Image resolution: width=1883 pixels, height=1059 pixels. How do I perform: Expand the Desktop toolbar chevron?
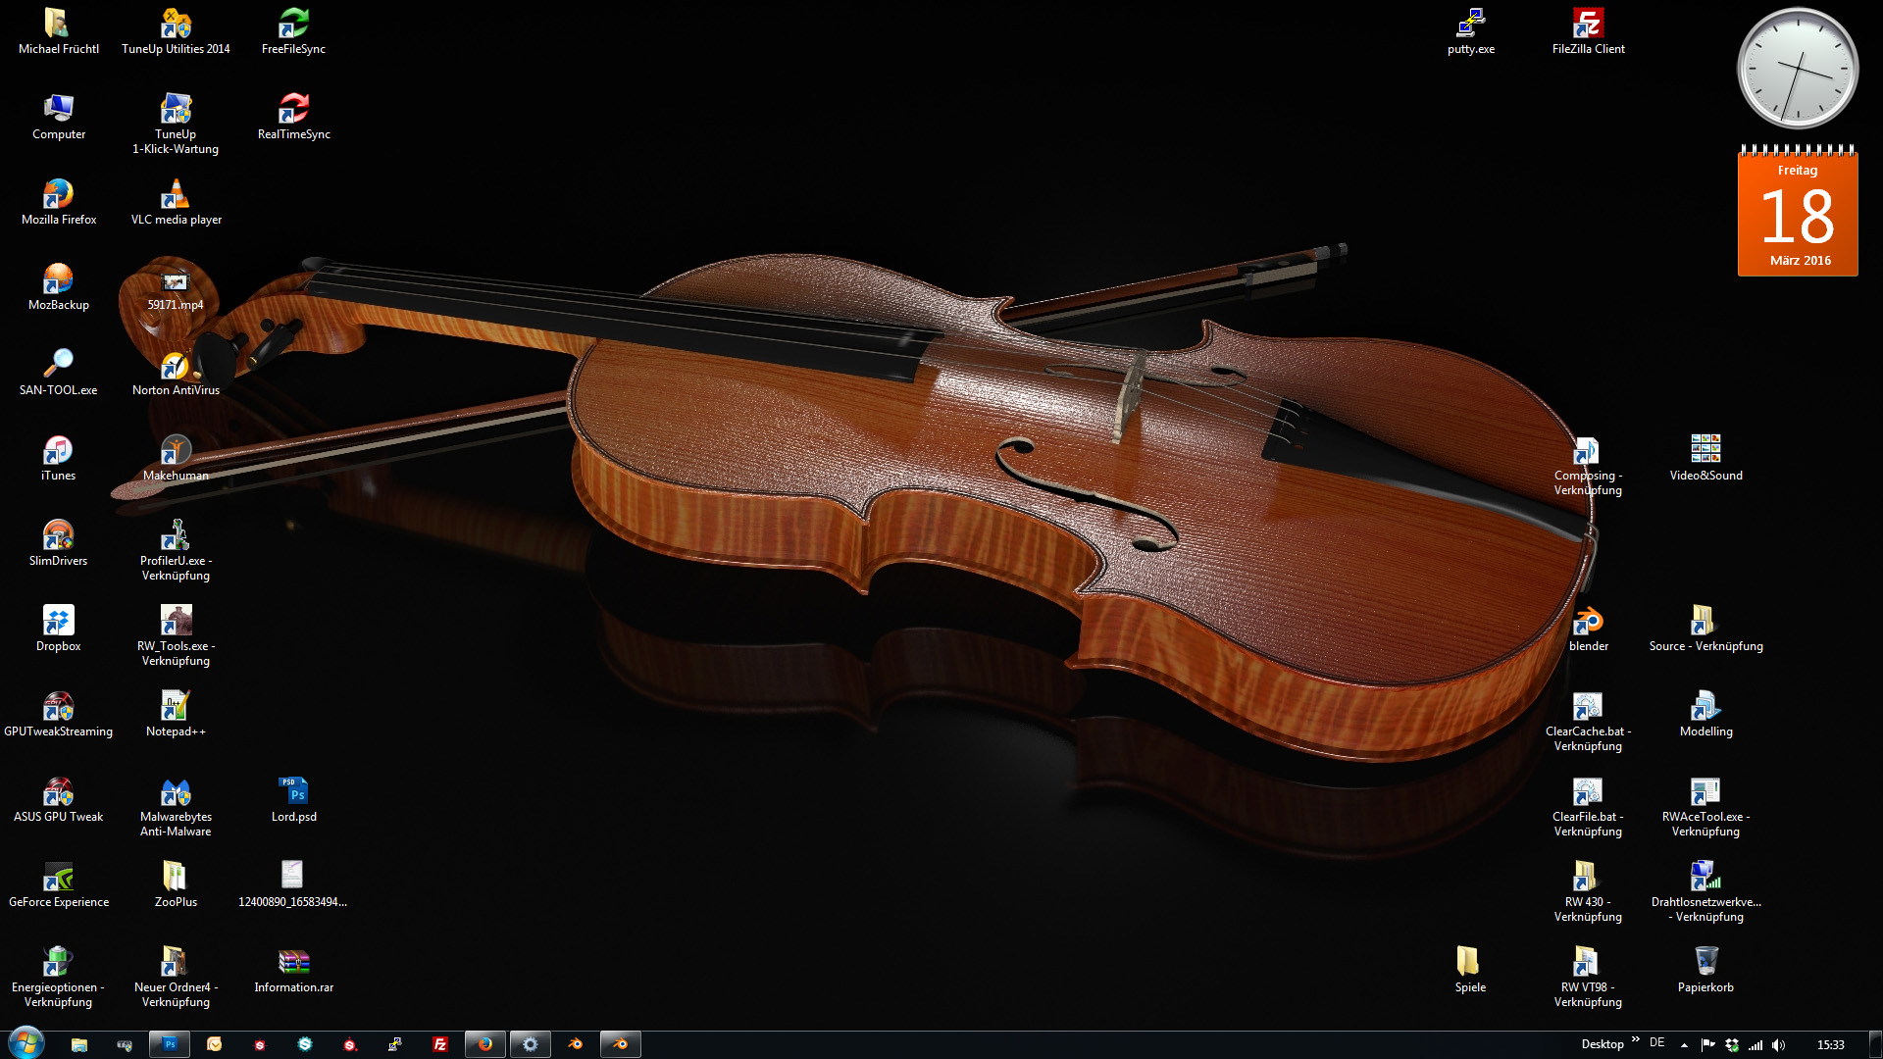(1635, 1039)
